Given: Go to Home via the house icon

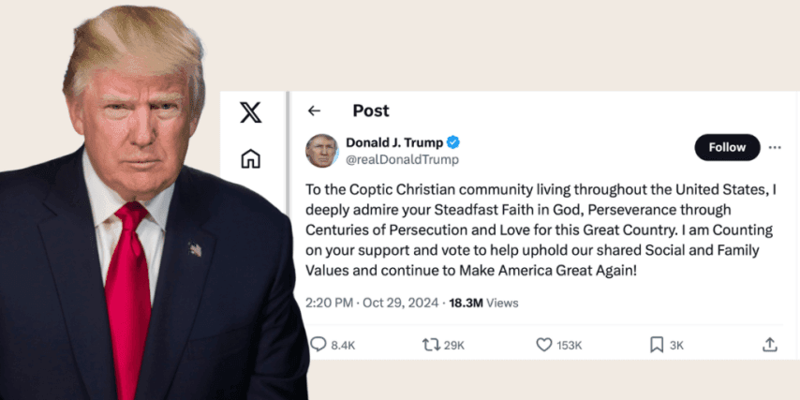Looking at the screenshot, I should coord(250,158).
